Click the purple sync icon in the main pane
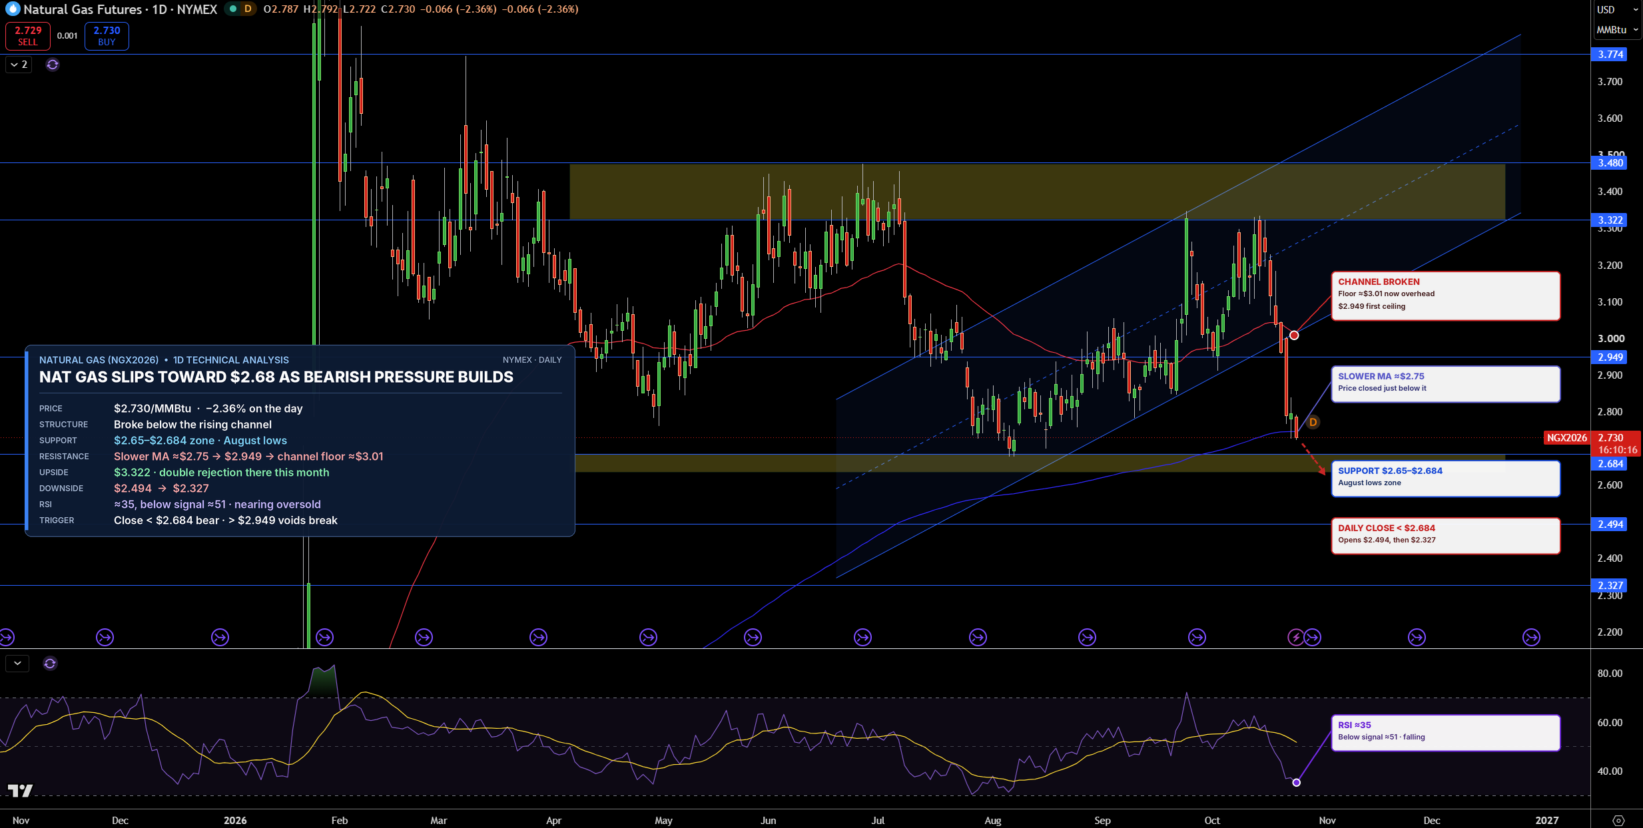Viewport: 1643px width, 828px height. [x=53, y=65]
